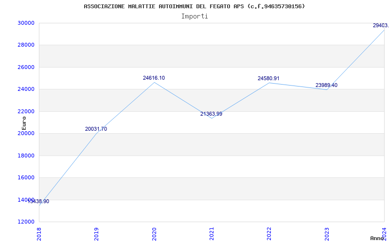Click the 24616.10 data label
This screenshot has width=389, height=243.
coord(154,78)
